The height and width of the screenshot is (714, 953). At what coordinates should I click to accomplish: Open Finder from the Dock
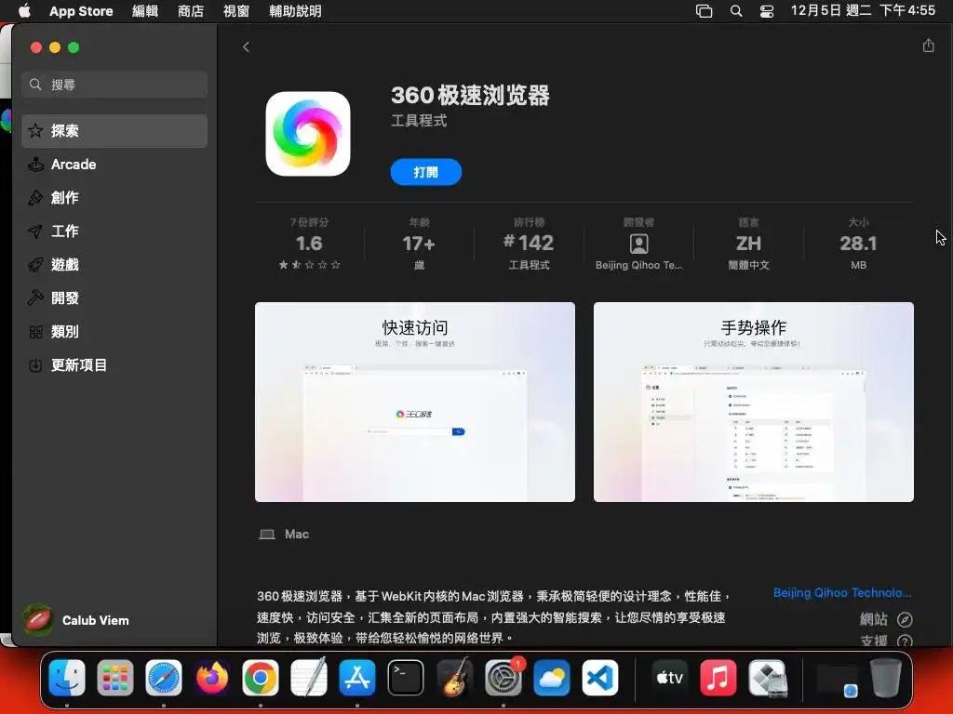pyautogui.click(x=67, y=677)
